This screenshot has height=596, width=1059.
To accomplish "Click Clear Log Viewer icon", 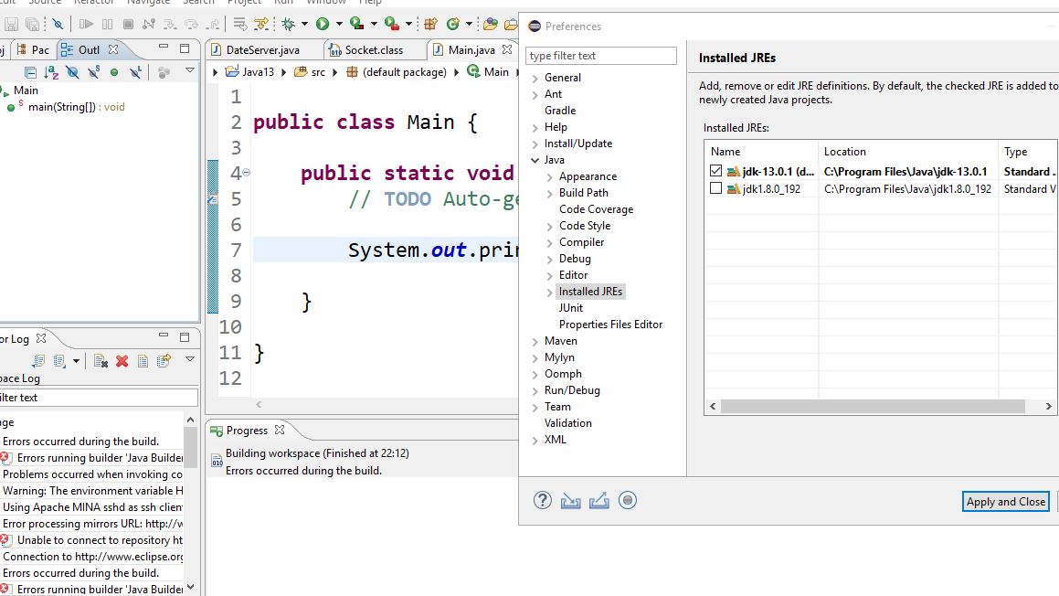I will pyautogui.click(x=101, y=361).
